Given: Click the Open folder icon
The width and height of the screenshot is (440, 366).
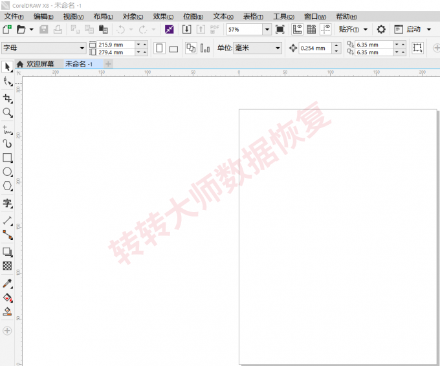Looking at the screenshot, I should coord(21,29).
